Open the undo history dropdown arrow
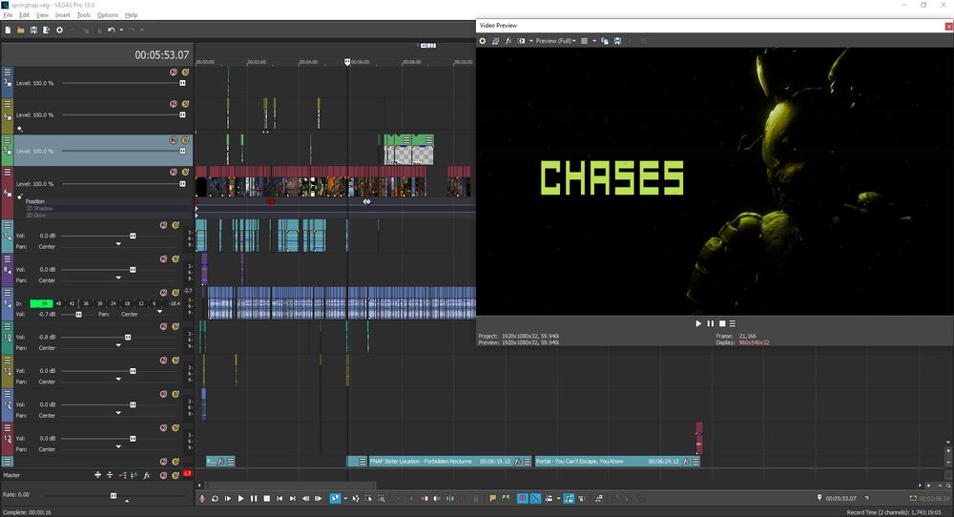This screenshot has width=954, height=517. (x=121, y=30)
